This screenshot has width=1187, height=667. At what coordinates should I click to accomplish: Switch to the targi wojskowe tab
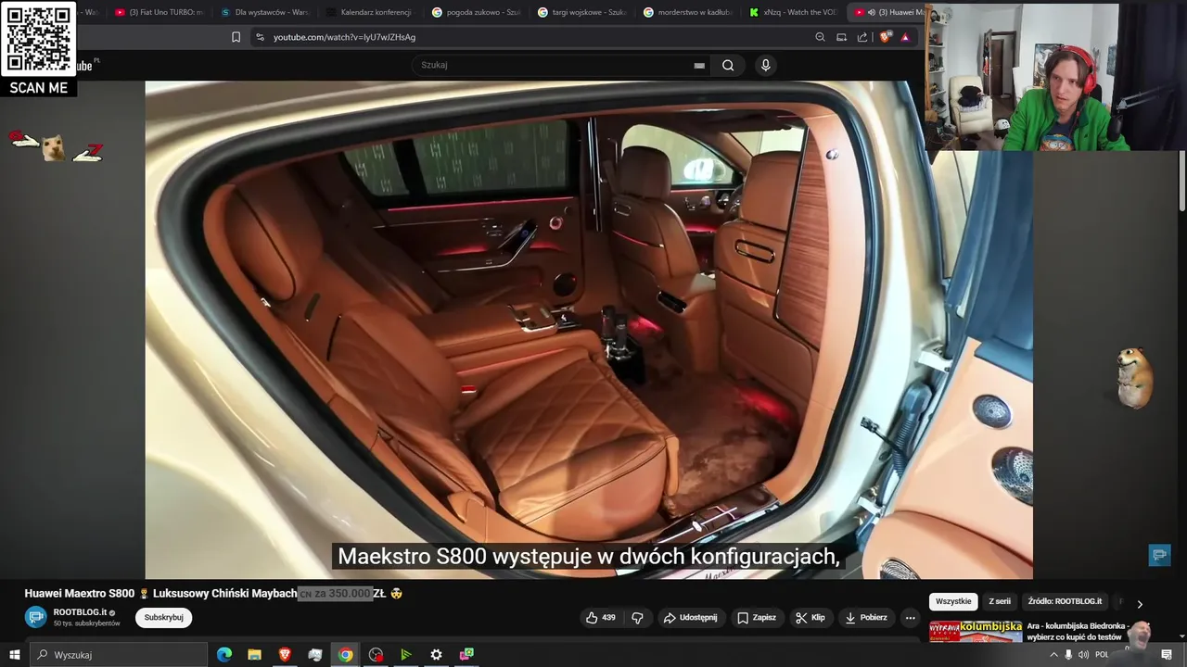(x=582, y=12)
